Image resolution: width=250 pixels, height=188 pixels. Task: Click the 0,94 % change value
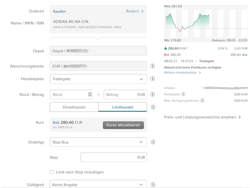pyautogui.click(x=222, y=48)
